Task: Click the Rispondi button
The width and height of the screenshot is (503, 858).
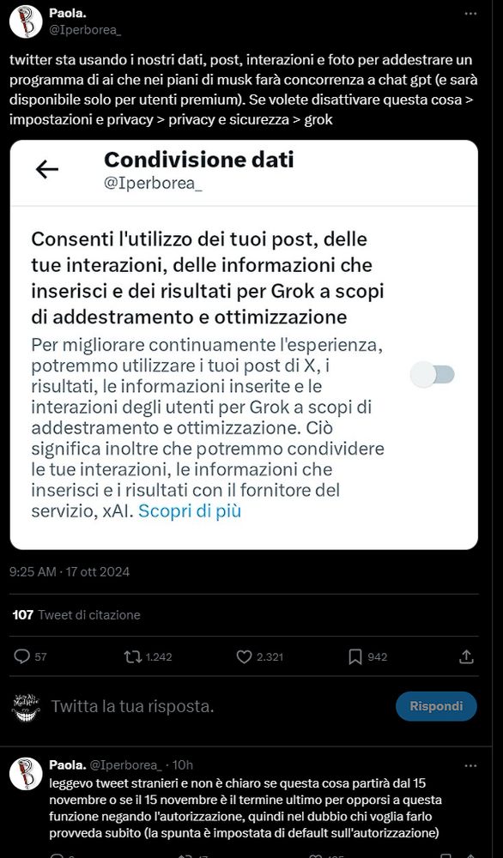Action: [436, 706]
